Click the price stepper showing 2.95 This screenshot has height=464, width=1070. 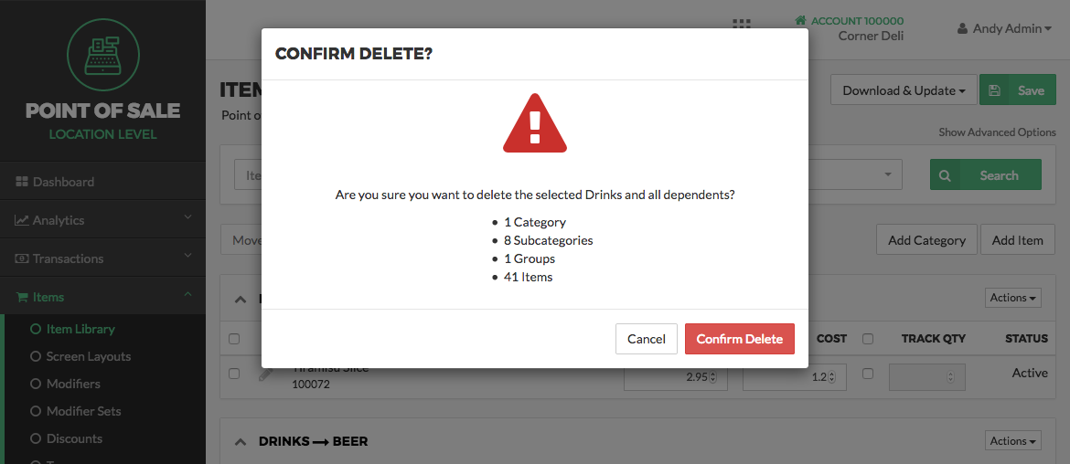coord(676,377)
